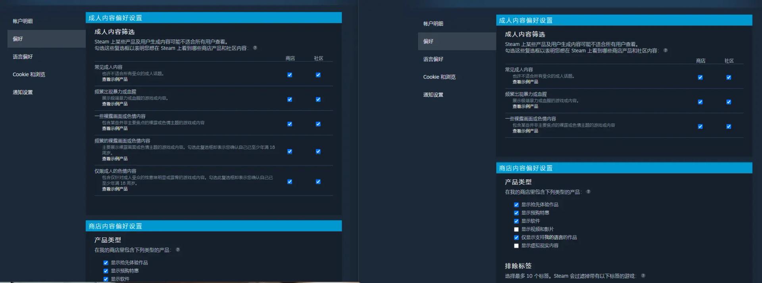Open 查看示例产品 under 频繁的裸露画面或色情内容

(115, 159)
